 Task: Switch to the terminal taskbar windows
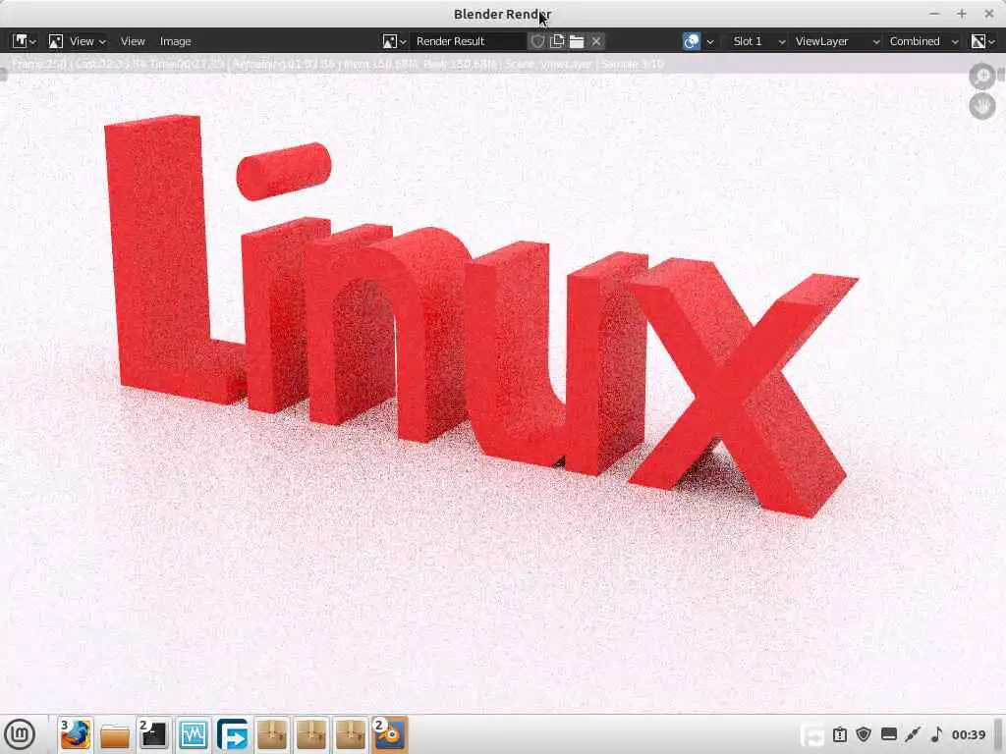tap(154, 734)
